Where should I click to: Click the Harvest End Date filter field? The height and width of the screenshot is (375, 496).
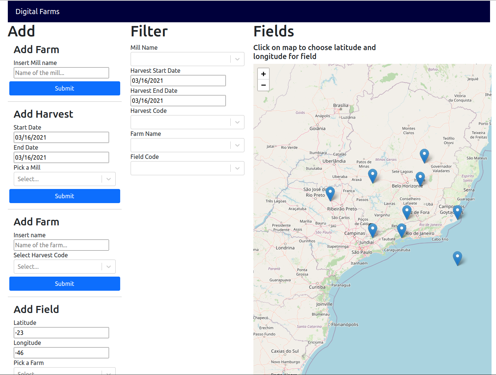[x=178, y=101]
